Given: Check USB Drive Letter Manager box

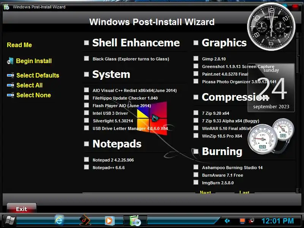Looking at the screenshot, I should point(87,128).
